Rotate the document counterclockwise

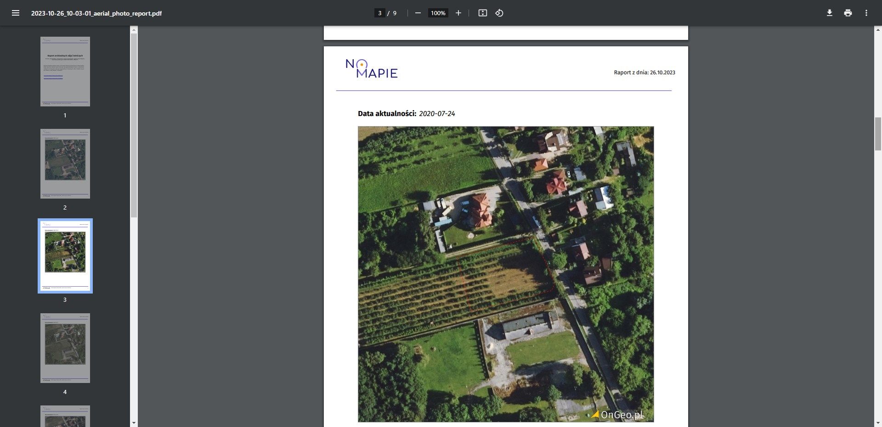click(499, 13)
